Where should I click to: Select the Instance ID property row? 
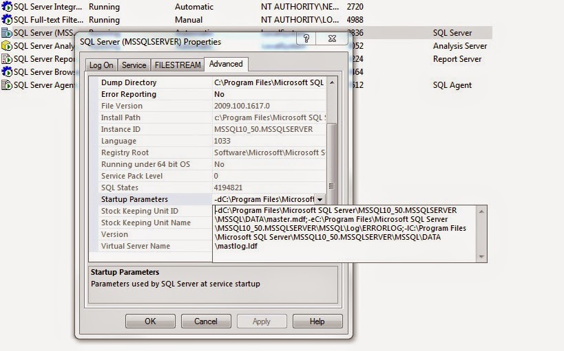pos(212,129)
